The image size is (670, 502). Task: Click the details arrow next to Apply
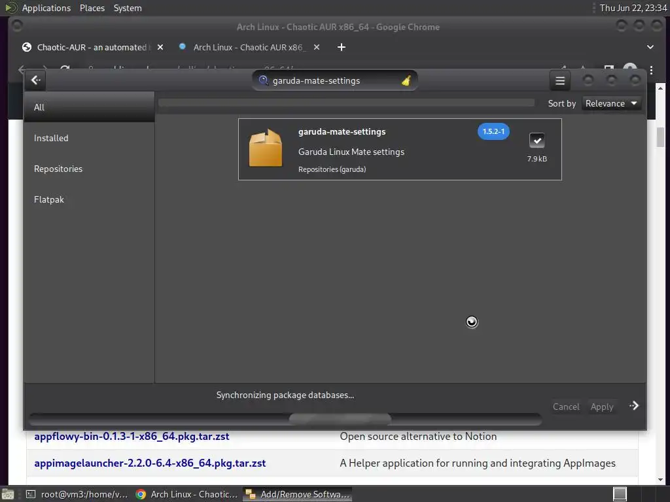[x=634, y=405]
